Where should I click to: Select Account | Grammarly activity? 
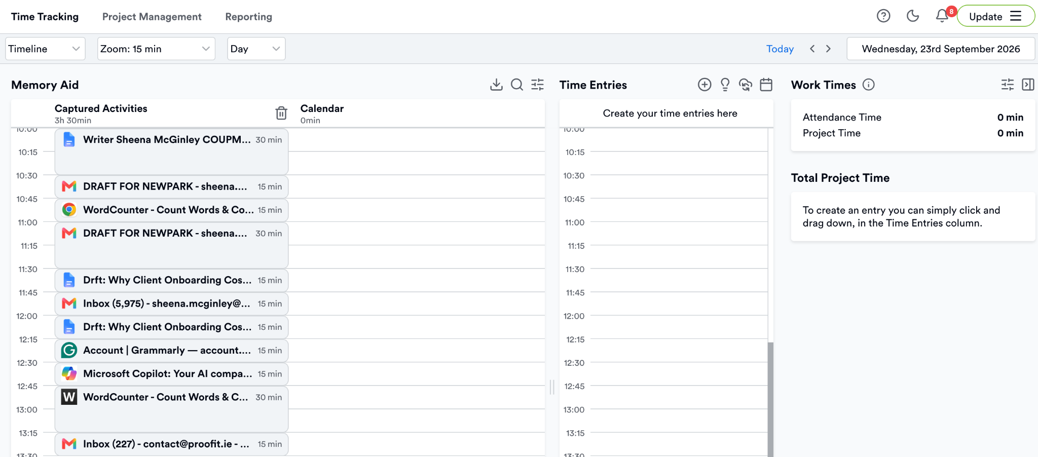171,350
